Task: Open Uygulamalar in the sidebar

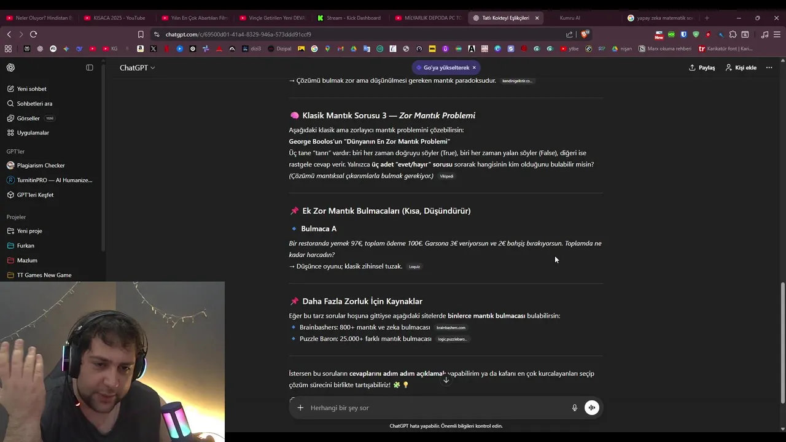Action: (28, 133)
